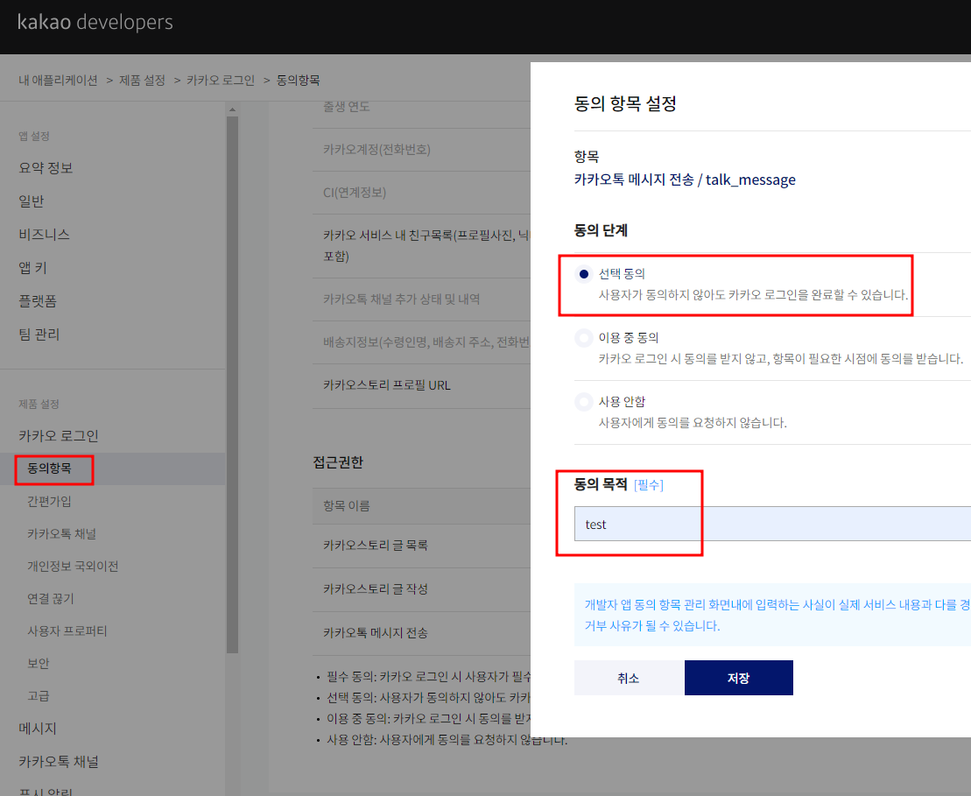This screenshot has width=971, height=796.
Task: Go to 제품 설정 breadcrumb
Action: click(143, 81)
